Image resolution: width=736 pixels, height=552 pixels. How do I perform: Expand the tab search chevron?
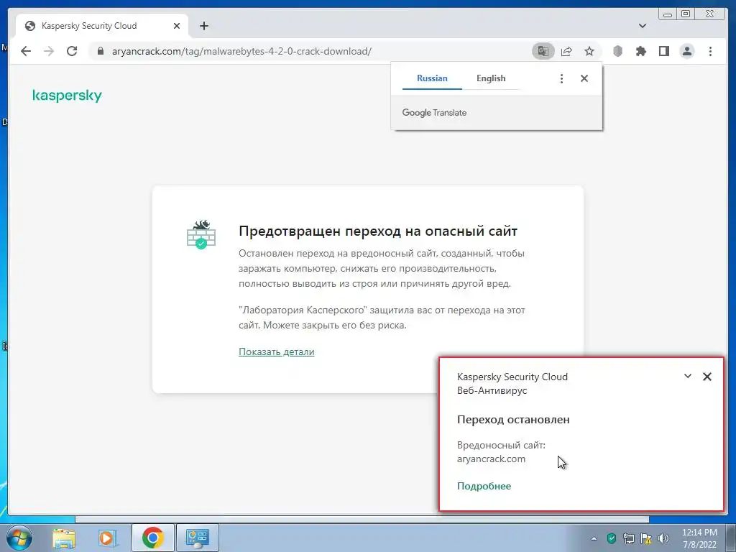pos(643,26)
